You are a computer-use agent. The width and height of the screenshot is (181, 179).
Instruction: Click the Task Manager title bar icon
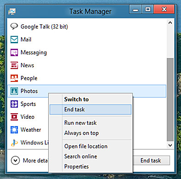[x=12, y=12]
